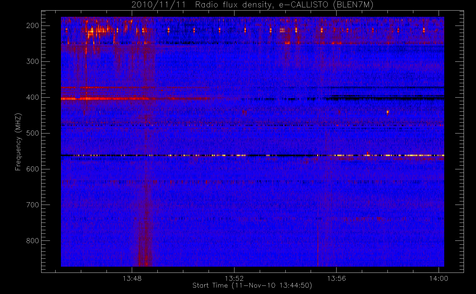Click the plot title "2010/11/11 Radio flux density, e-CALLISTO (BLEN7M)"

pyautogui.click(x=252, y=5)
